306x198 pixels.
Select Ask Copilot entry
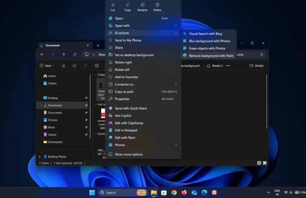(143, 116)
